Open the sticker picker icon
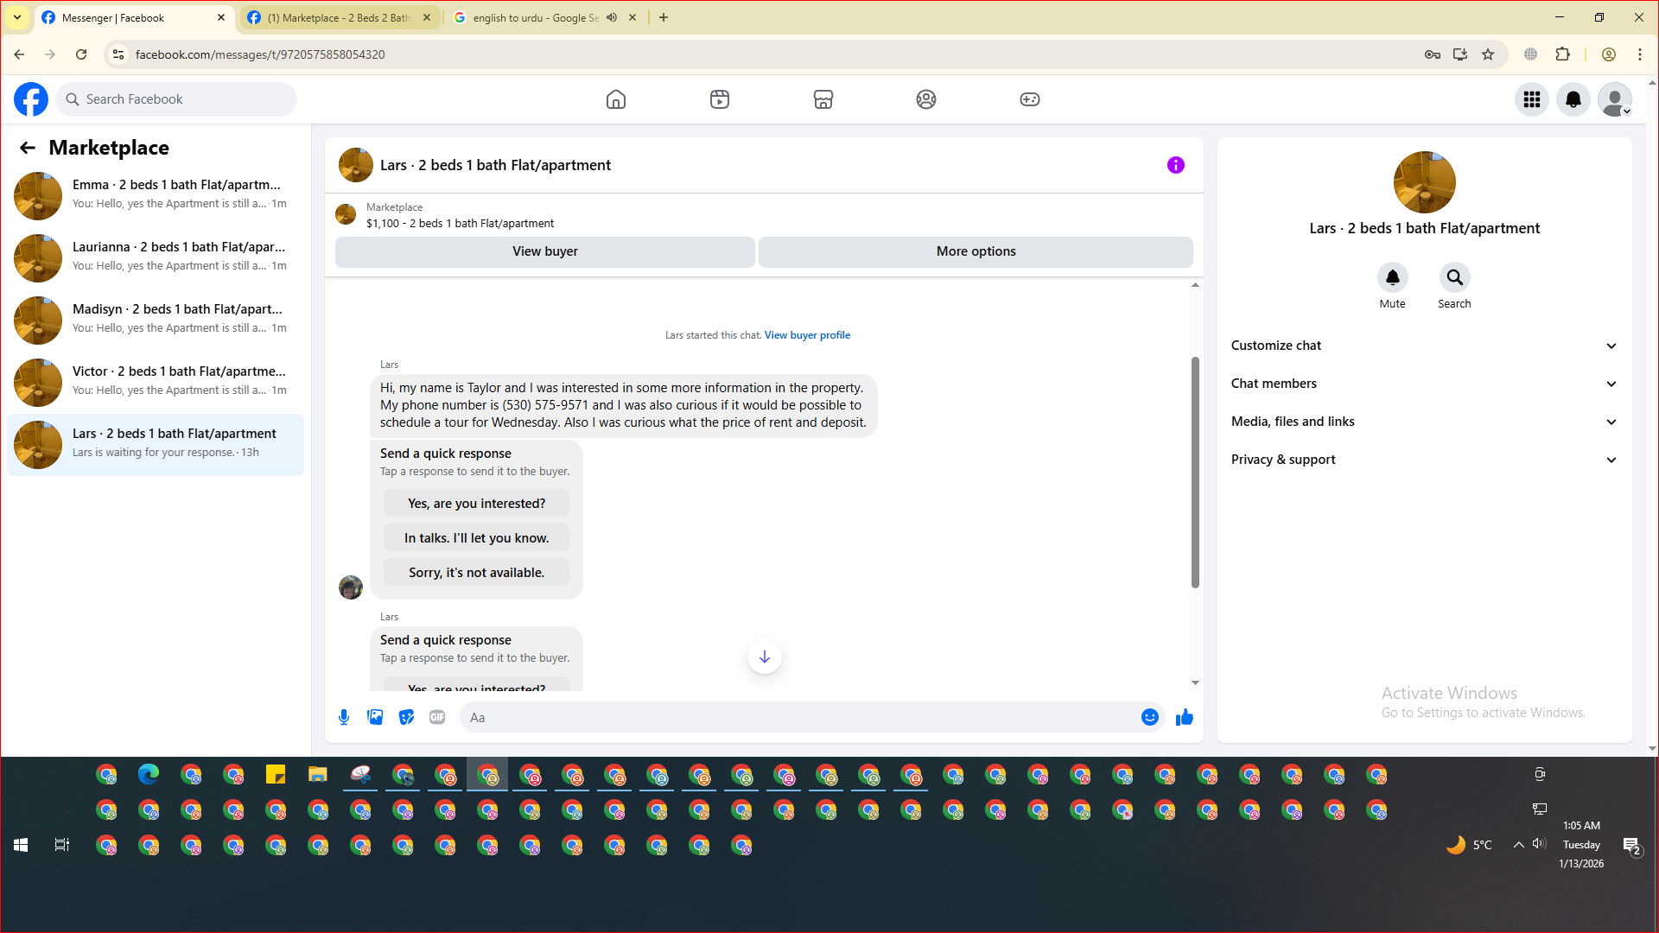Screen dimensions: 1659x933 pos(406,717)
